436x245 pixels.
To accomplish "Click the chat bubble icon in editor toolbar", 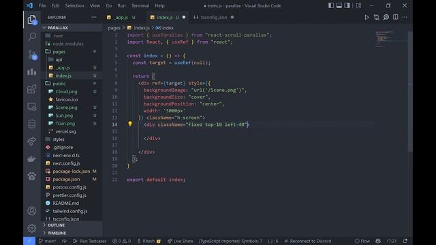I will [386, 17].
